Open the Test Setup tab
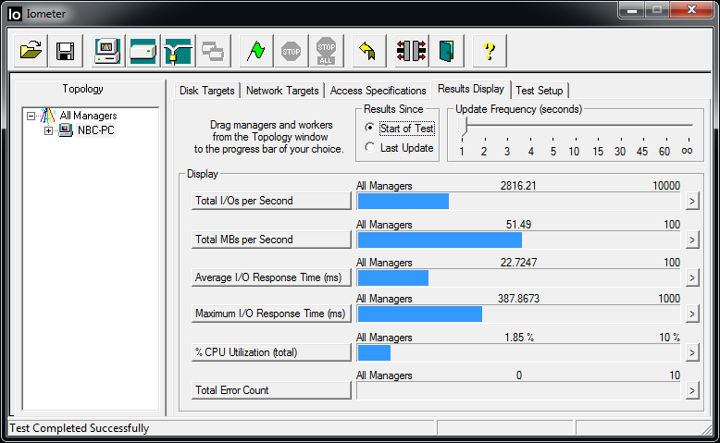Image resolution: width=720 pixels, height=443 pixels. (x=540, y=91)
